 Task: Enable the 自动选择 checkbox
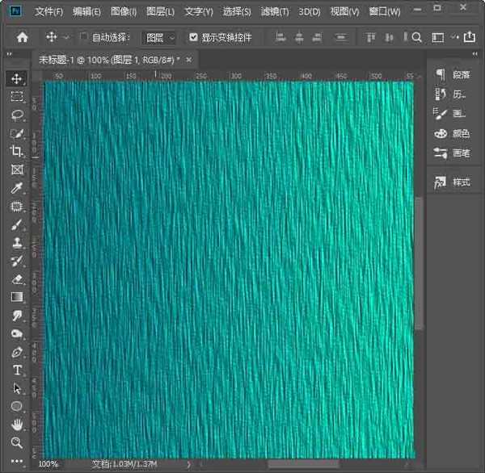[84, 37]
